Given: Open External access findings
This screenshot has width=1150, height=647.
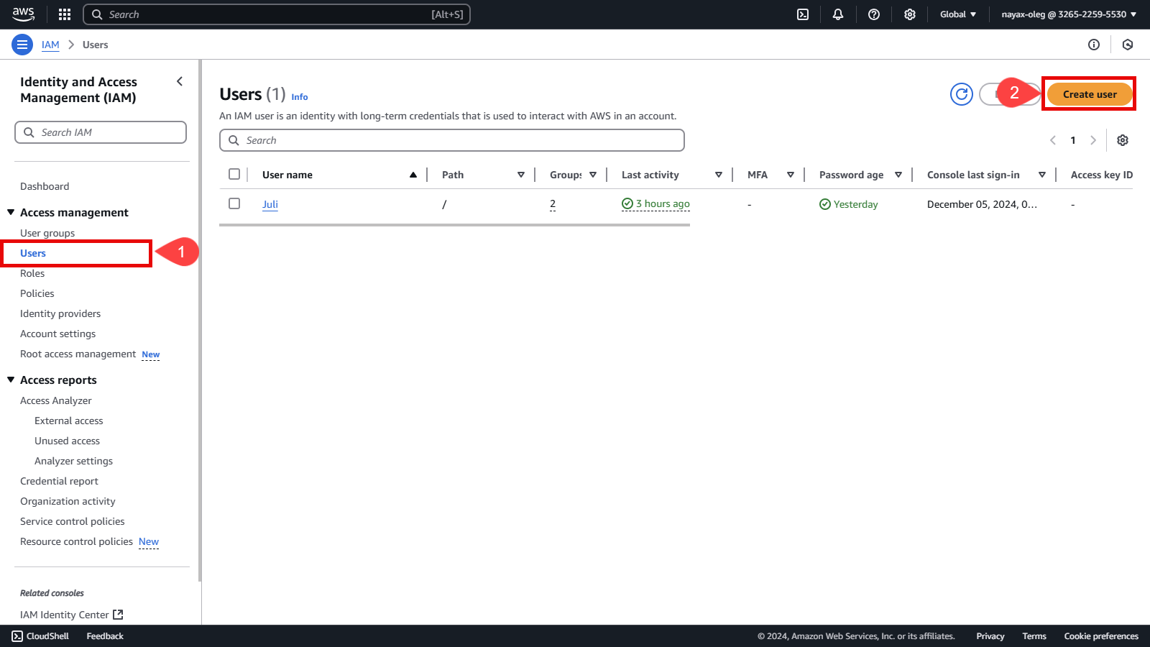Looking at the screenshot, I should (69, 421).
